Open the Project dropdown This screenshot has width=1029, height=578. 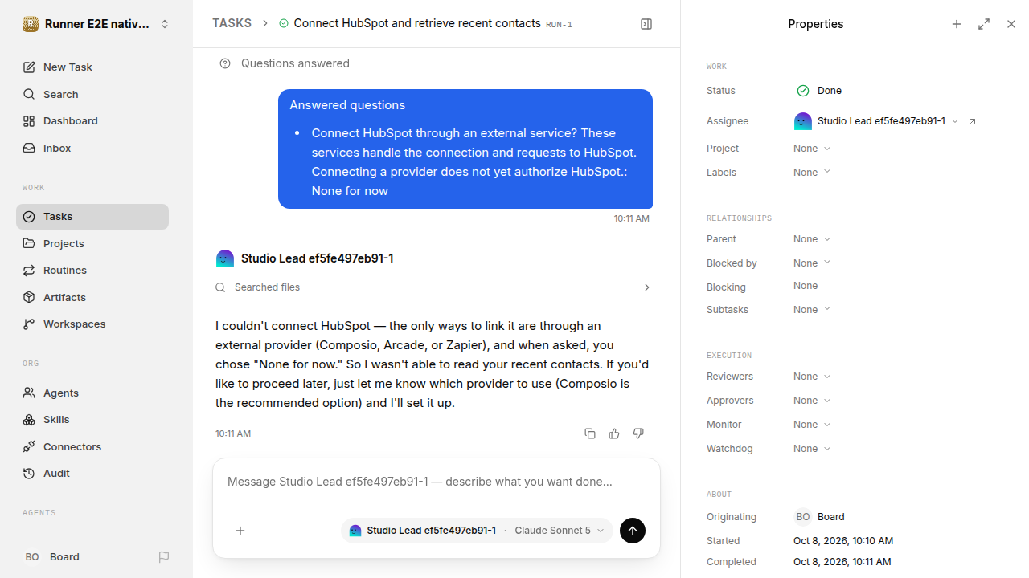click(x=812, y=149)
